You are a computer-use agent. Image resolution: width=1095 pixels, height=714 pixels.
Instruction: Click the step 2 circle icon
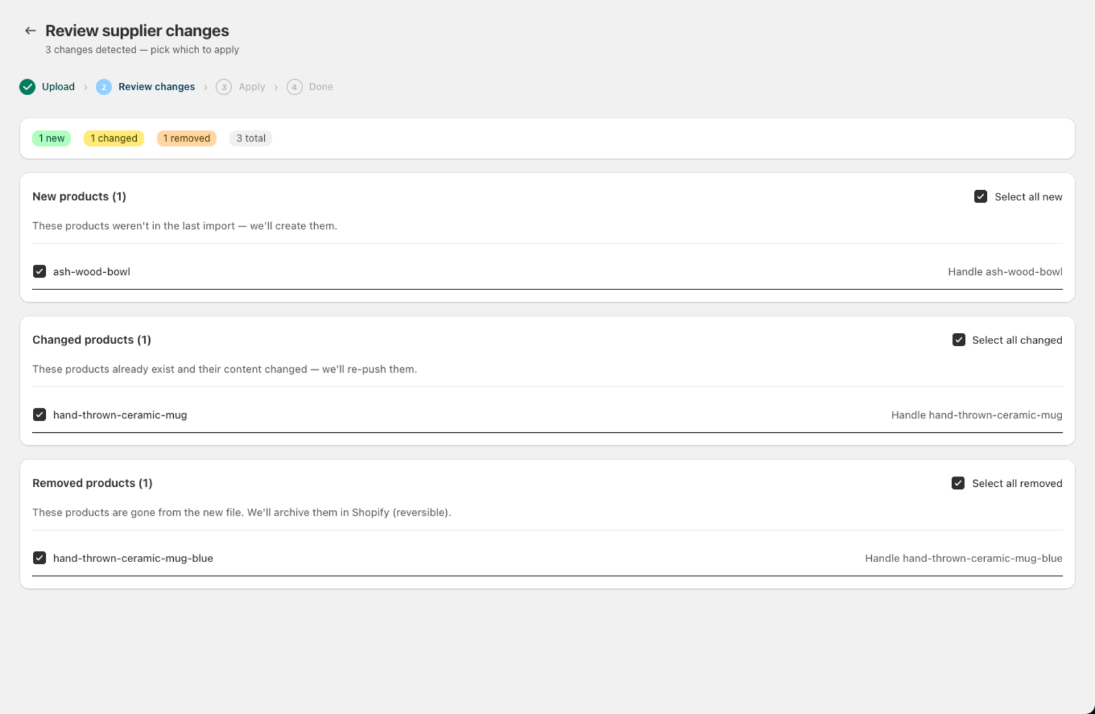(x=104, y=87)
